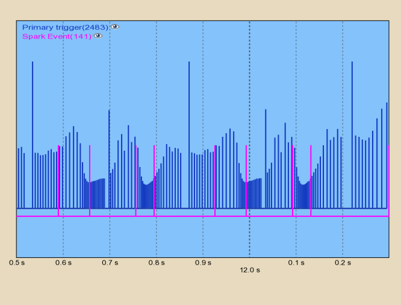Viewport: 401px width, 305px height.
Task: Click the 0.8 s time axis label
Action: click(157, 263)
